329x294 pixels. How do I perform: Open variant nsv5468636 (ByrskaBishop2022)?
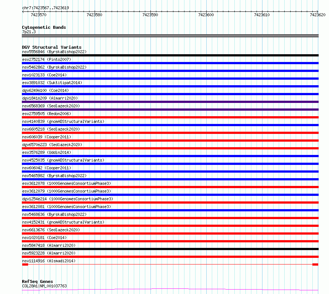coord(54,214)
